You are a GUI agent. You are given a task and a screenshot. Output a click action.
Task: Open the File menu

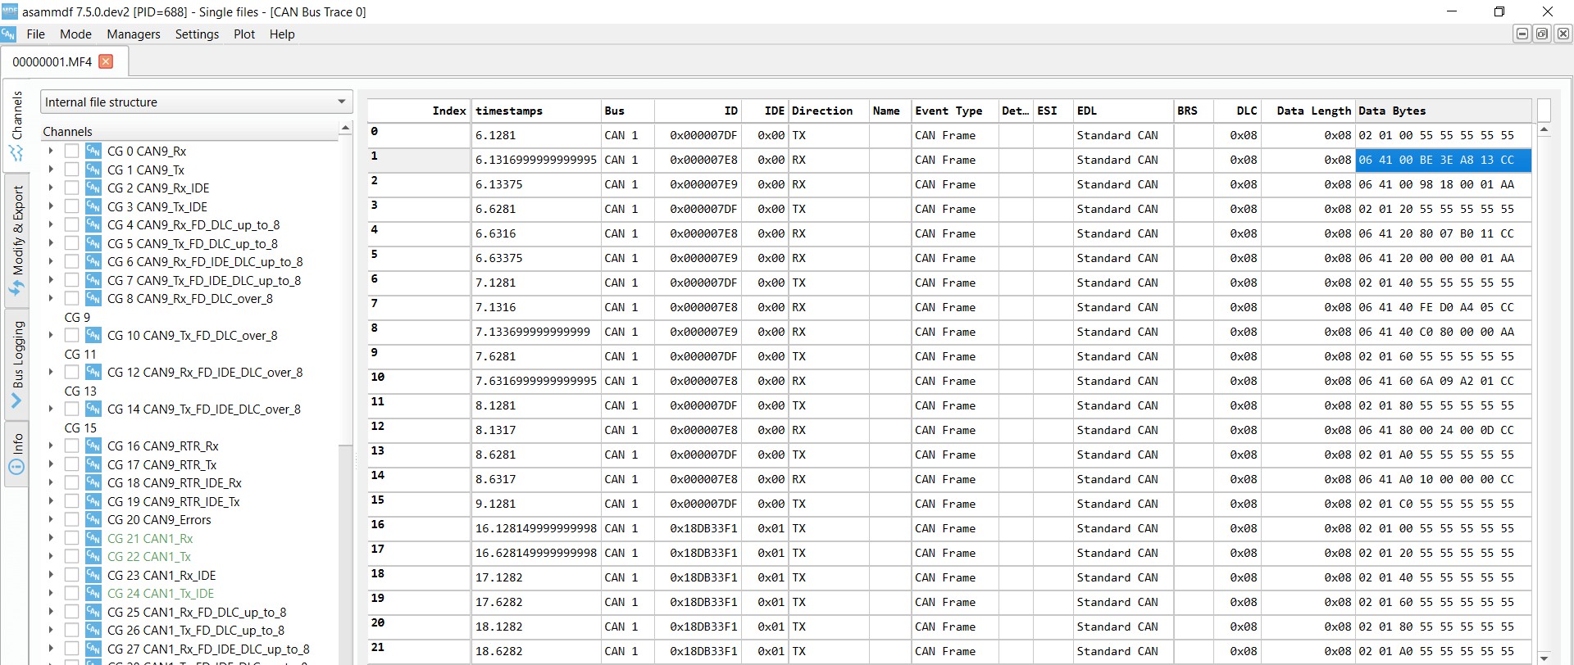(x=35, y=34)
